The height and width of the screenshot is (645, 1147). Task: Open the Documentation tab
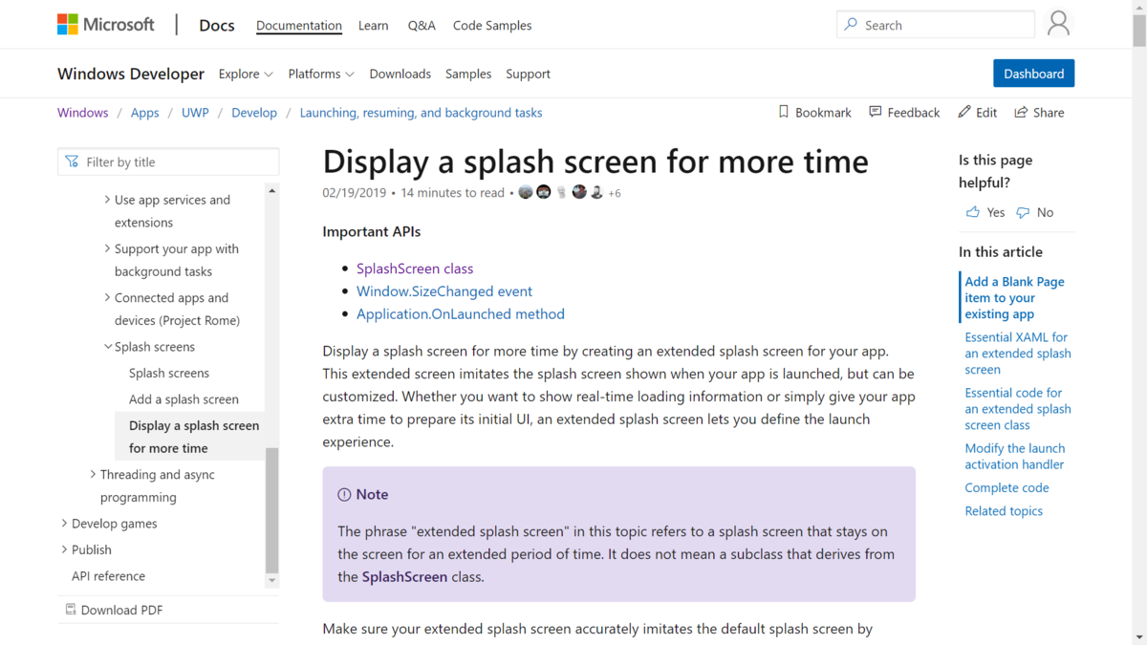point(299,25)
